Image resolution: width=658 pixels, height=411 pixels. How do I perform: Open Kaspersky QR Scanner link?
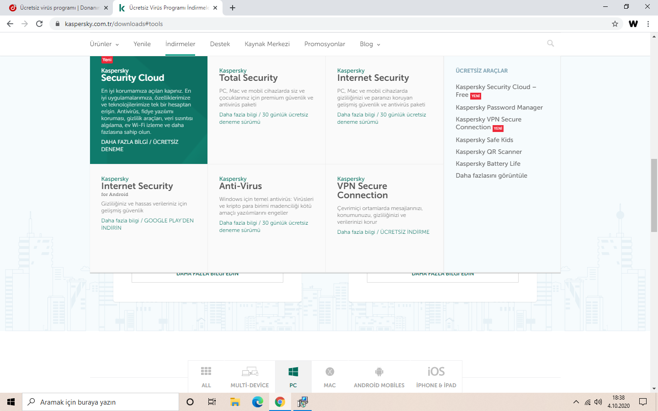coord(488,152)
